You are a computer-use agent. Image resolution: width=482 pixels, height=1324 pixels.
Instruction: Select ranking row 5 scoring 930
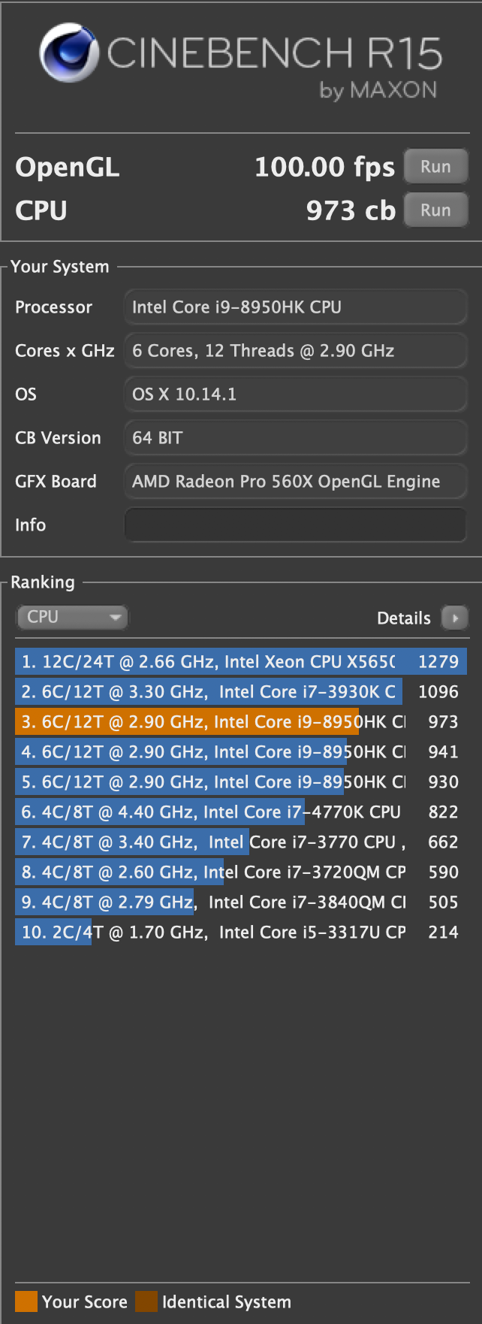point(241,781)
